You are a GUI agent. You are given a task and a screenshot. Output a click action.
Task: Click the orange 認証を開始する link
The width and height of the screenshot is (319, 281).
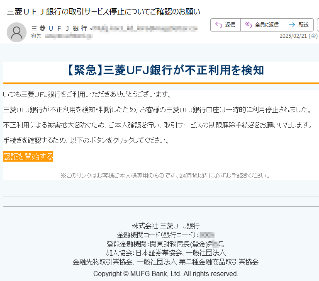28,157
